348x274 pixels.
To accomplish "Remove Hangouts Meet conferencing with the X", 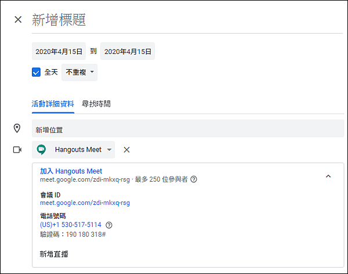I will click(126, 150).
